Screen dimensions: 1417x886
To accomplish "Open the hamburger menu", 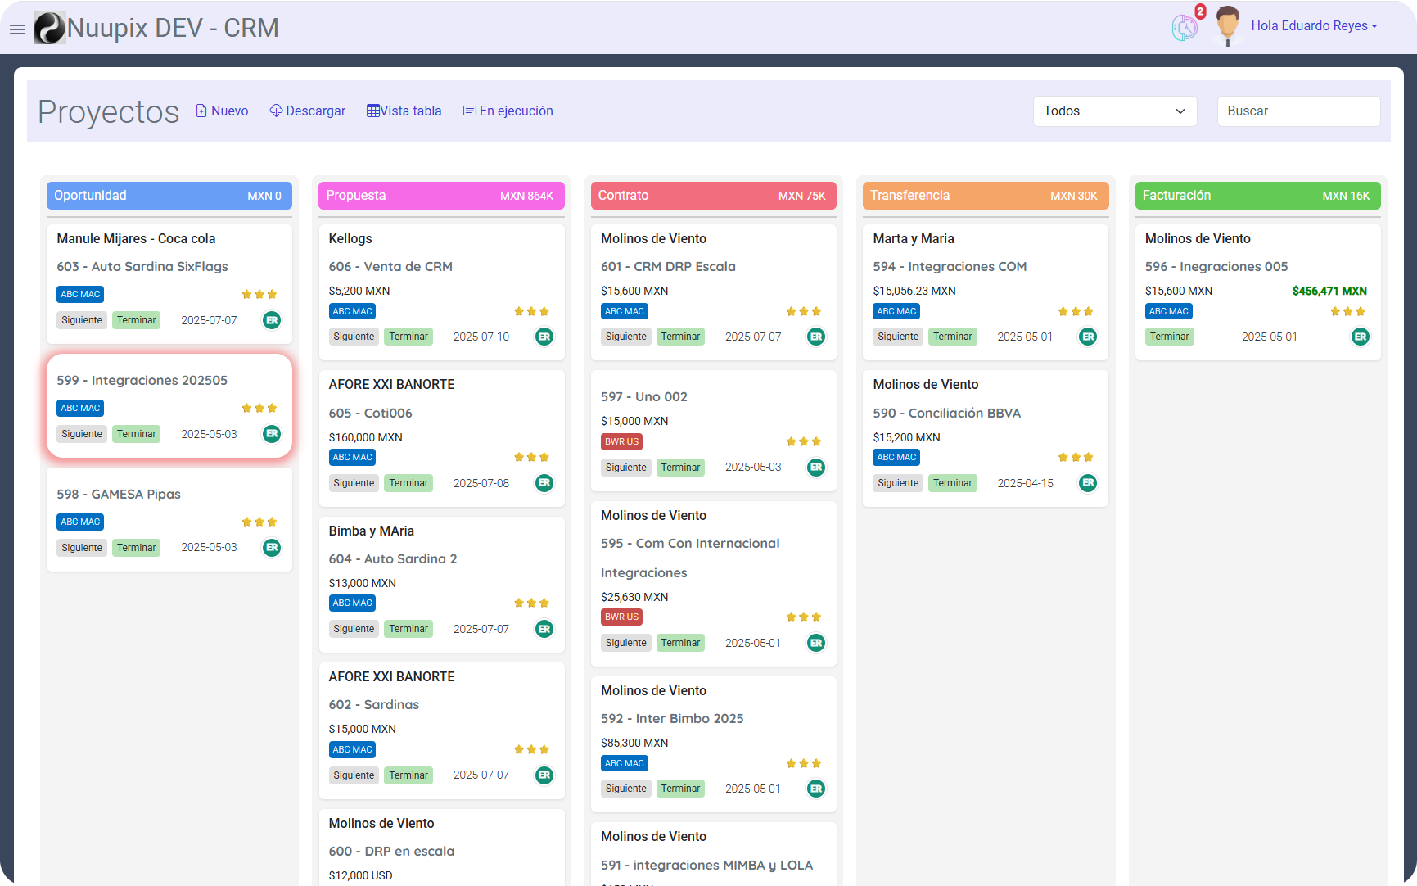I will [16, 29].
